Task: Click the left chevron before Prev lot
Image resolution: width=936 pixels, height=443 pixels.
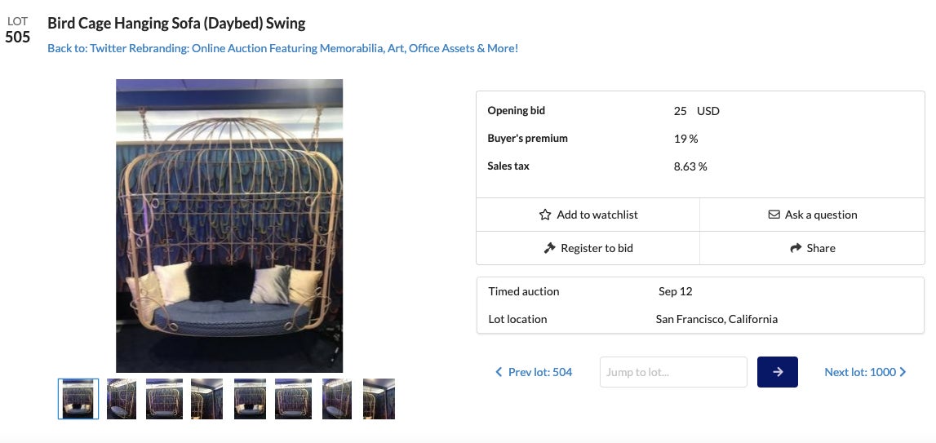Action: [x=499, y=372]
